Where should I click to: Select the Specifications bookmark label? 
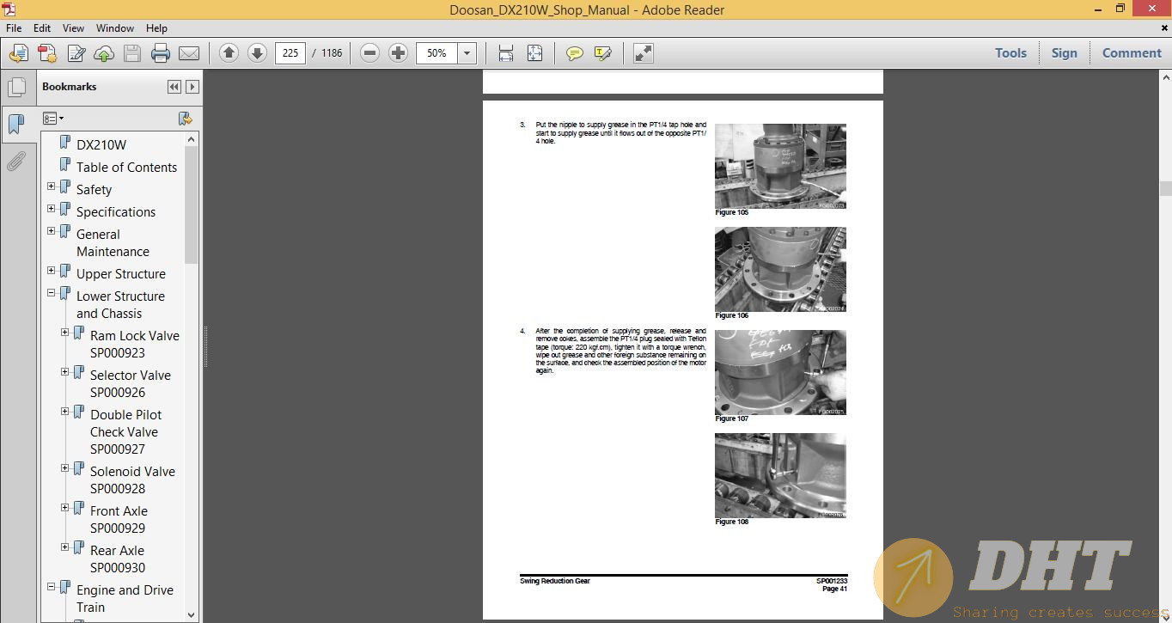click(x=116, y=211)
